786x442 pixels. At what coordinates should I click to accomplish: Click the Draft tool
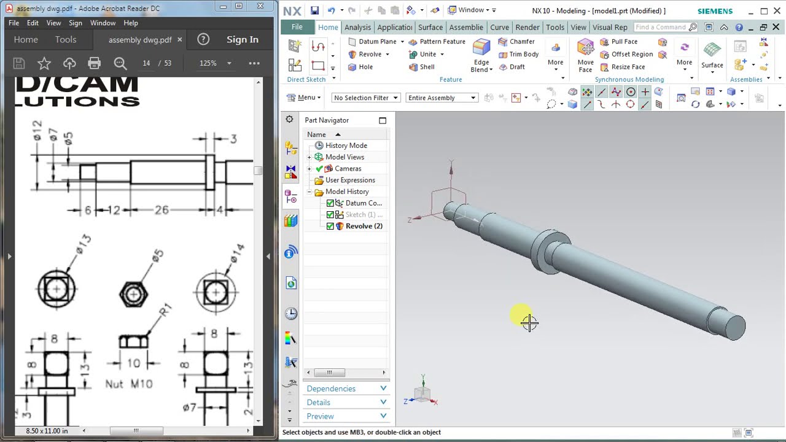tap(512, 67)
